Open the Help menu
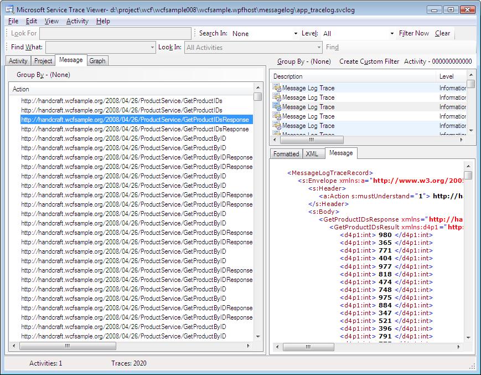This screenshot has height=375, width=481. [x=103, y=21]
